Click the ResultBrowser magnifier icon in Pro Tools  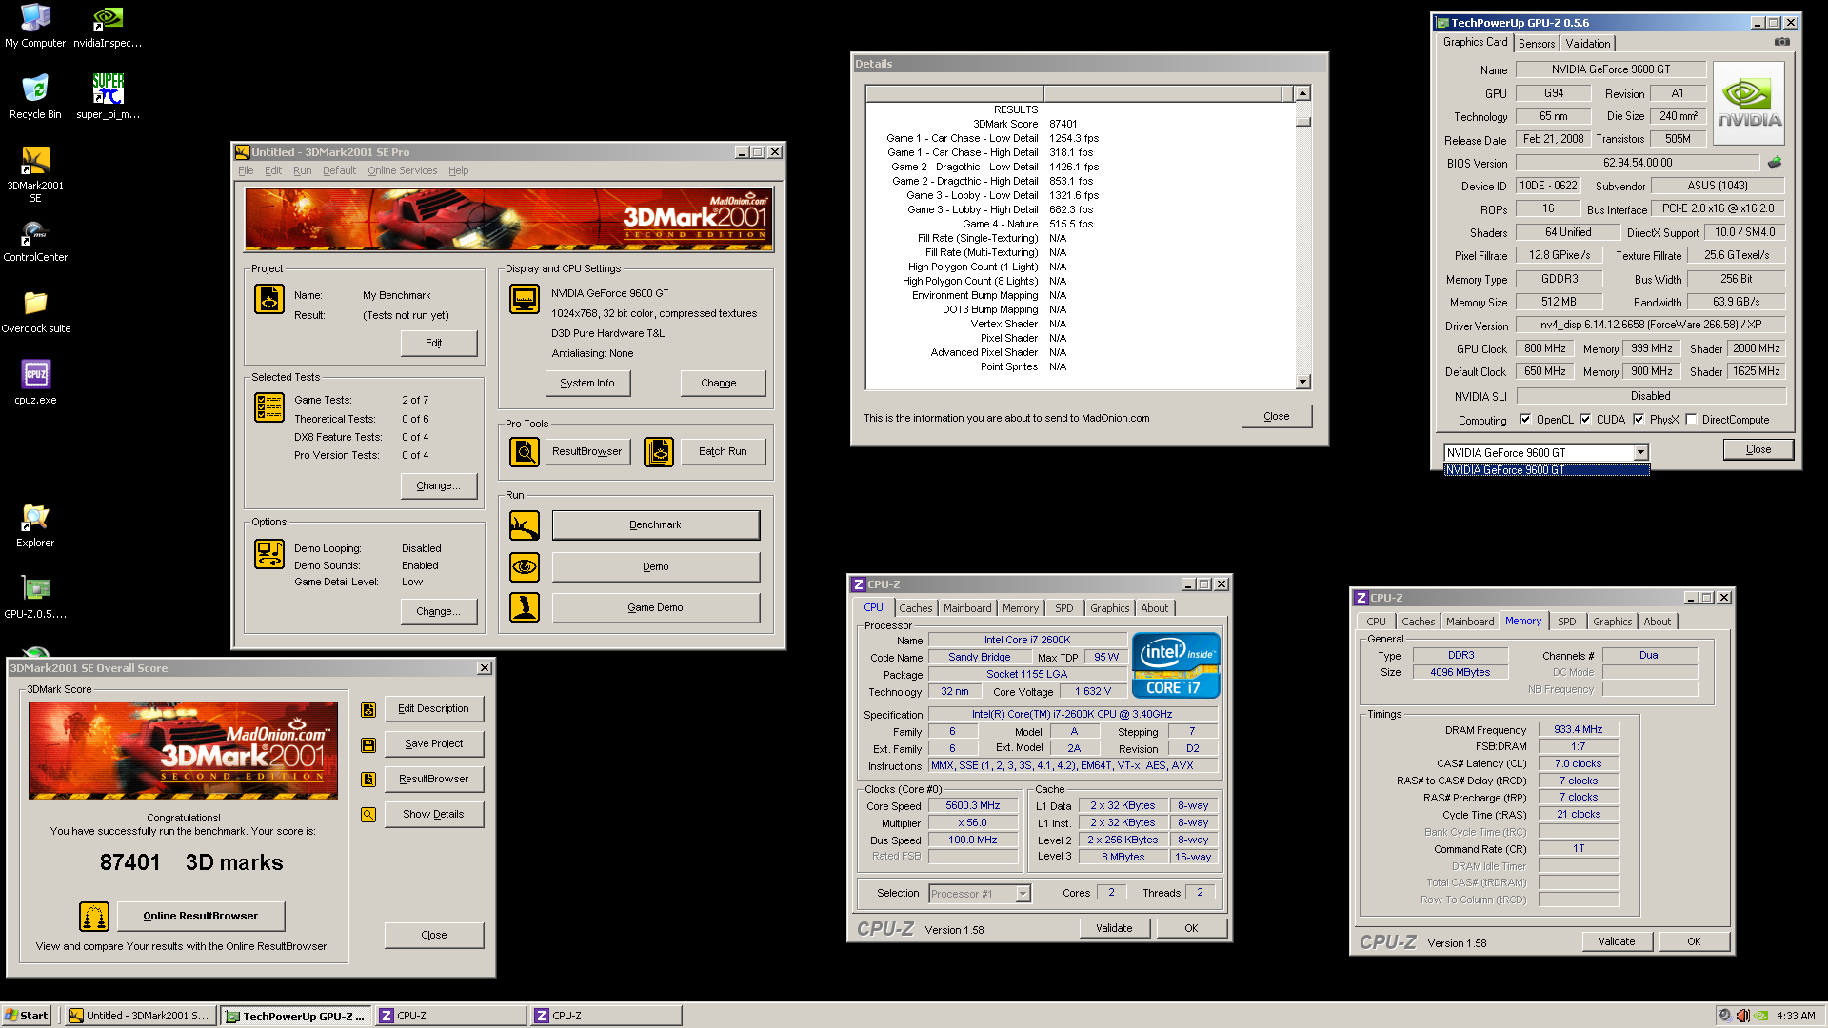525,452
